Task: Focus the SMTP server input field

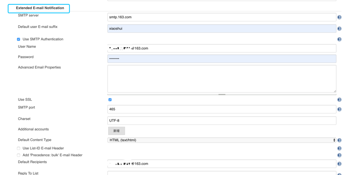Action: [x=222, y=17]
